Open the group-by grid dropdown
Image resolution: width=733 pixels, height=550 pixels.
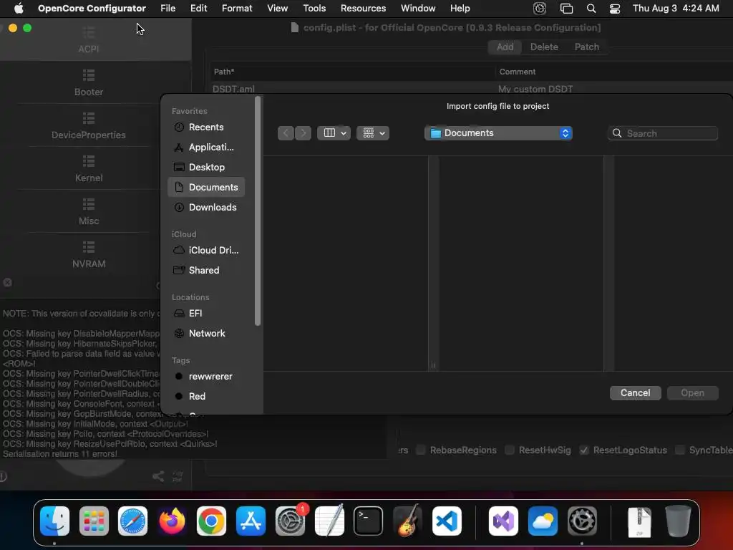373,133
